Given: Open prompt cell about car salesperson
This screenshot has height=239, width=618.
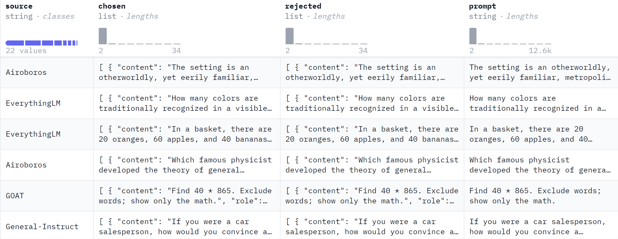Looking at the screenshot, I should point(537,227).
